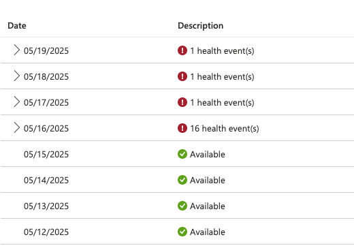Image resolution: width=354 pixels, height=248 pixels.
Task: Expand the 05/16/2025 row chevron
Action: click(16, 127)
